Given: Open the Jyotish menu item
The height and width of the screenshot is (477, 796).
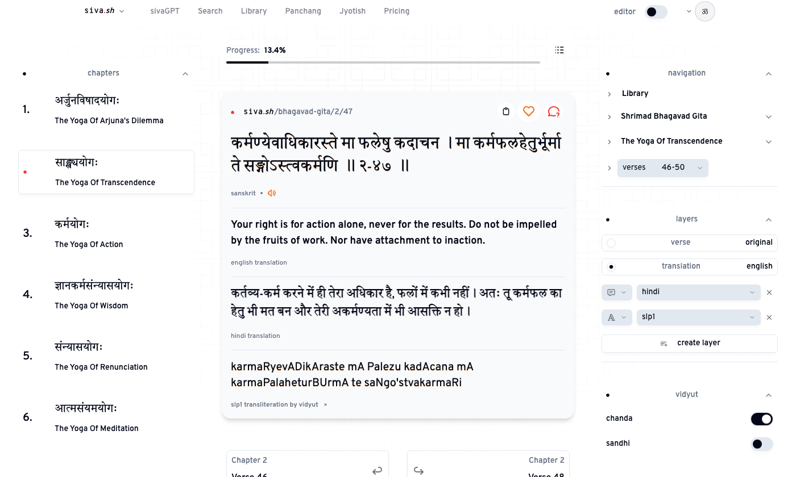Looking at the screenshot, I should coord(353,11).
